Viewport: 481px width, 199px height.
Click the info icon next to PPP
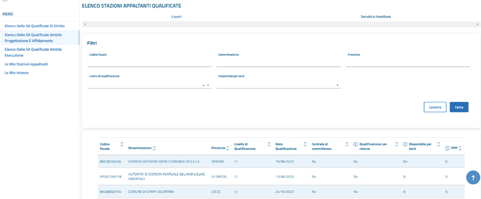click(x=447, y=148)
